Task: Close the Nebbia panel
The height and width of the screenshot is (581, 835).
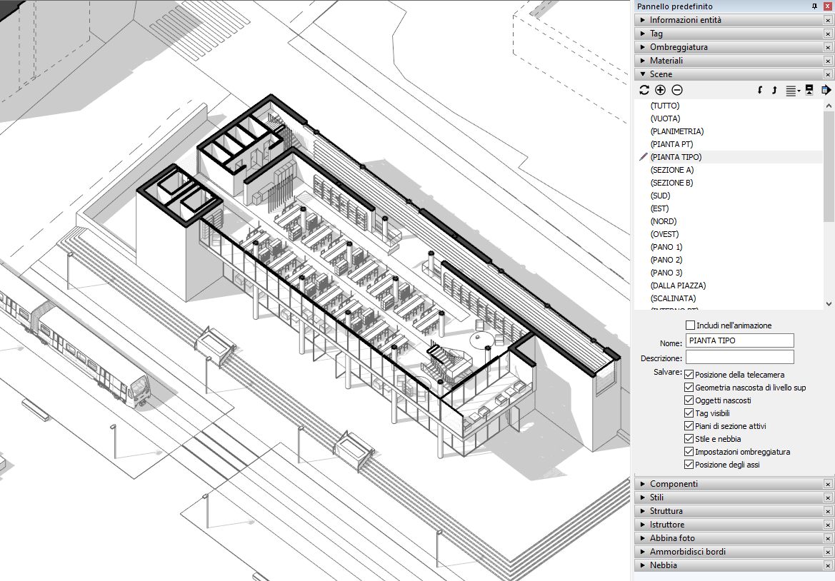Action: (828, 565)
